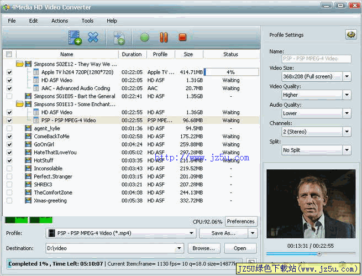Open the Destination path dropdown
362x276 pixels.
pyautogui.click(x=179, y=248)
